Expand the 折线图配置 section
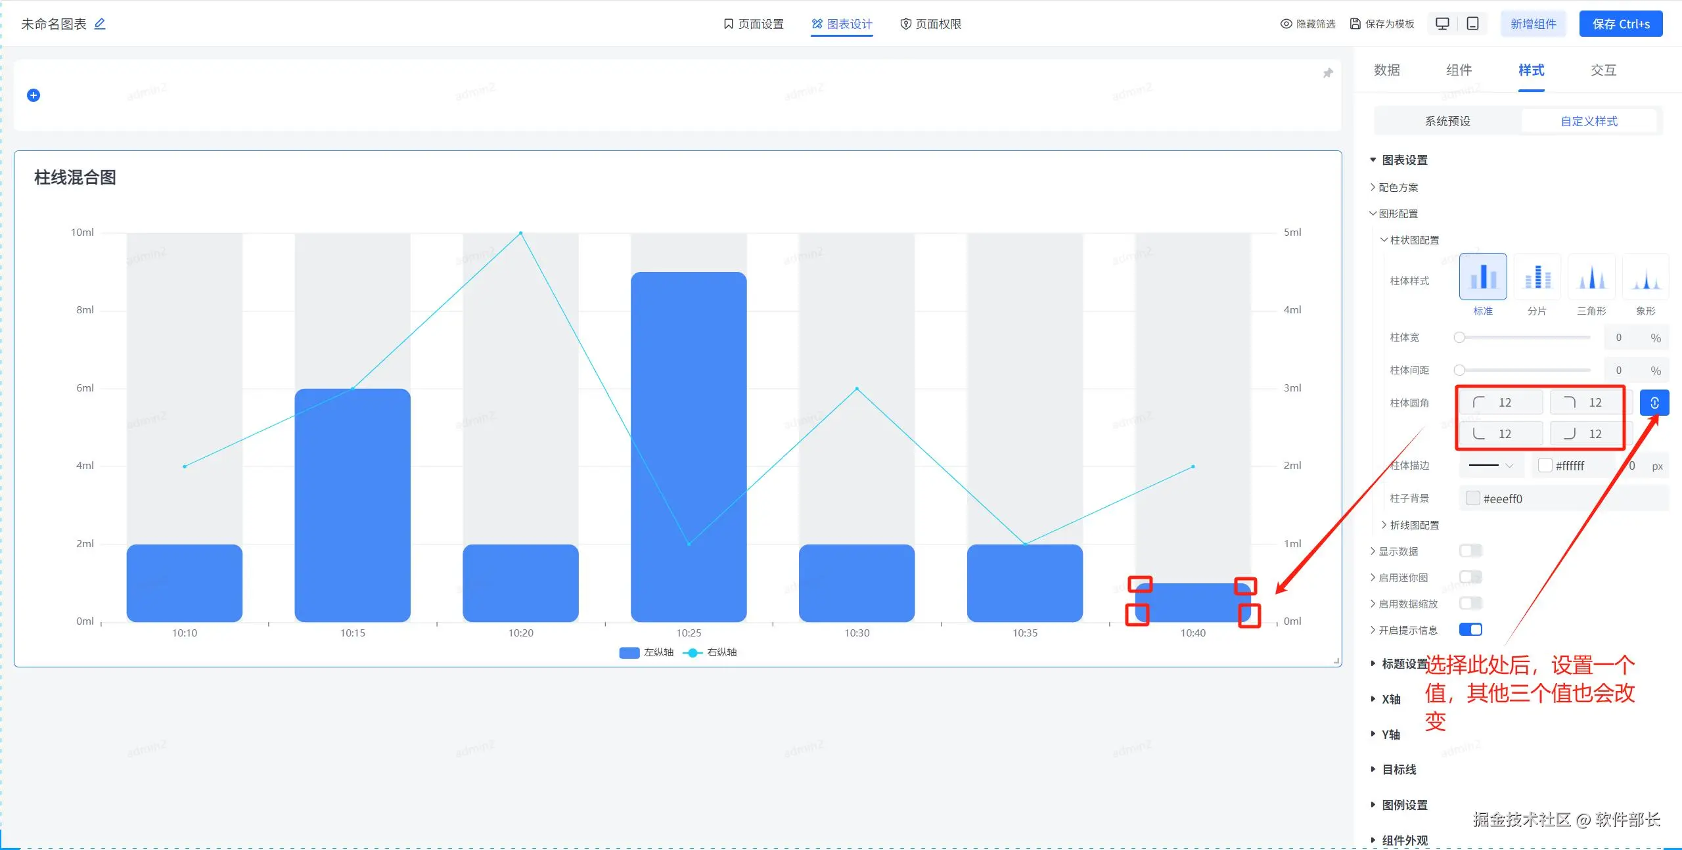The height and width of the screenshot is (850, 1682). click(1413, 525)
